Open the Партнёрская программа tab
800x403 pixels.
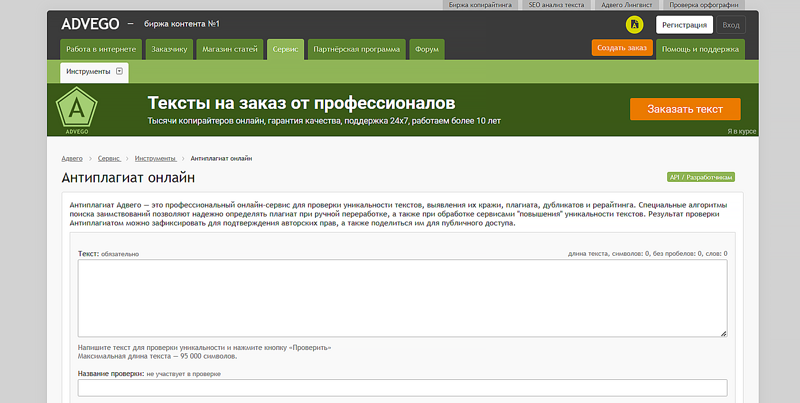(x=357, y=49)
